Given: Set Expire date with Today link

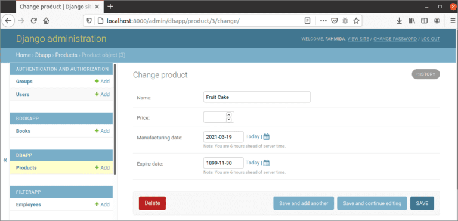Looking at the screenshot, I should (252, 163).
